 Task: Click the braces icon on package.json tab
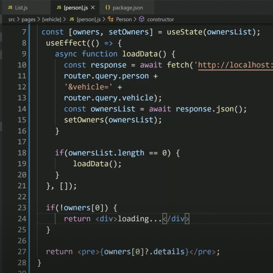pos(108,7)
